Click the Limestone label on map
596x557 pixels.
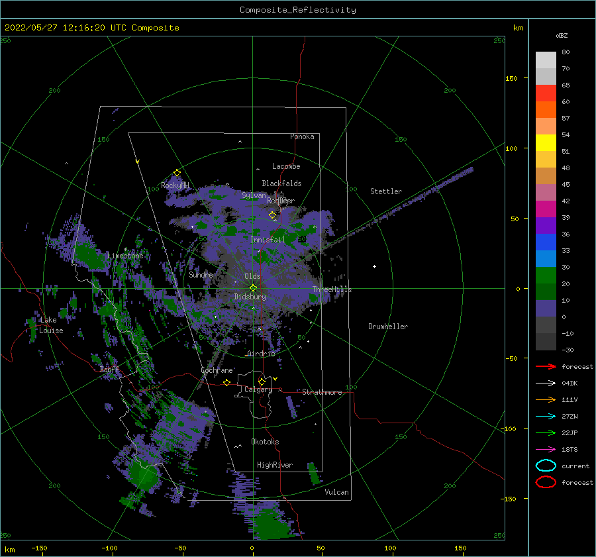[x=125, y=256]
